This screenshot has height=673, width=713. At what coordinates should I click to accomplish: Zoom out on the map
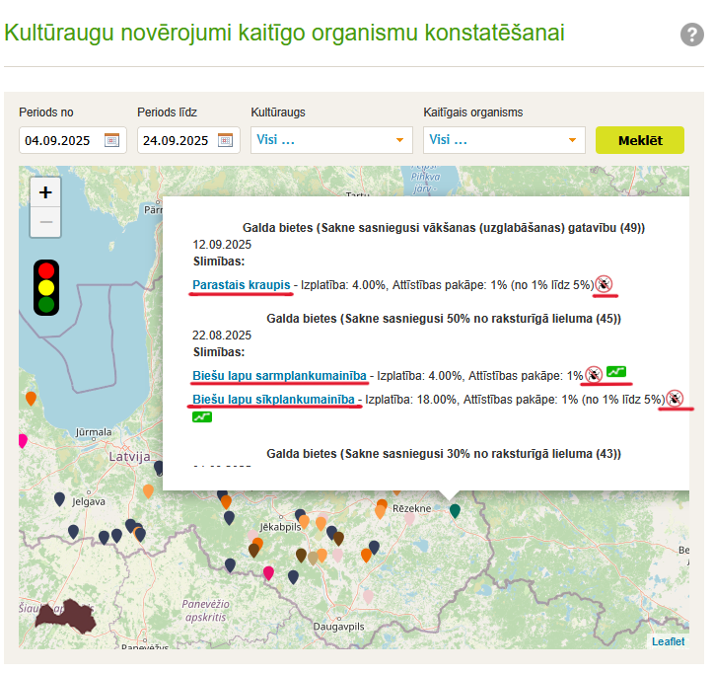point(45,222)
